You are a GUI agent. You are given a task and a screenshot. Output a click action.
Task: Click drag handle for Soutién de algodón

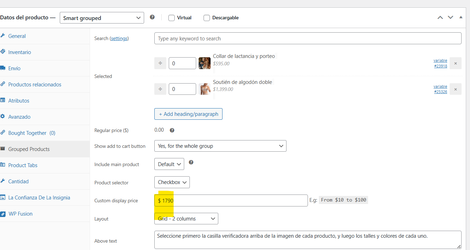(x=160, y=89)
